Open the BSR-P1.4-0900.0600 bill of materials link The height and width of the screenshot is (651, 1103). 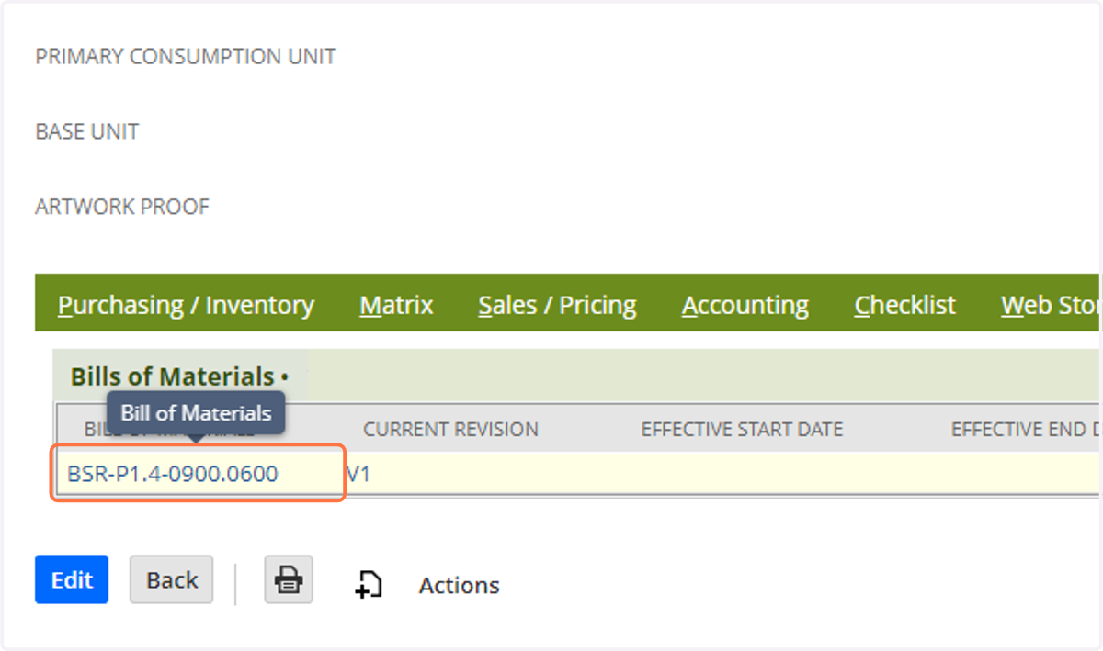point(173,474)
